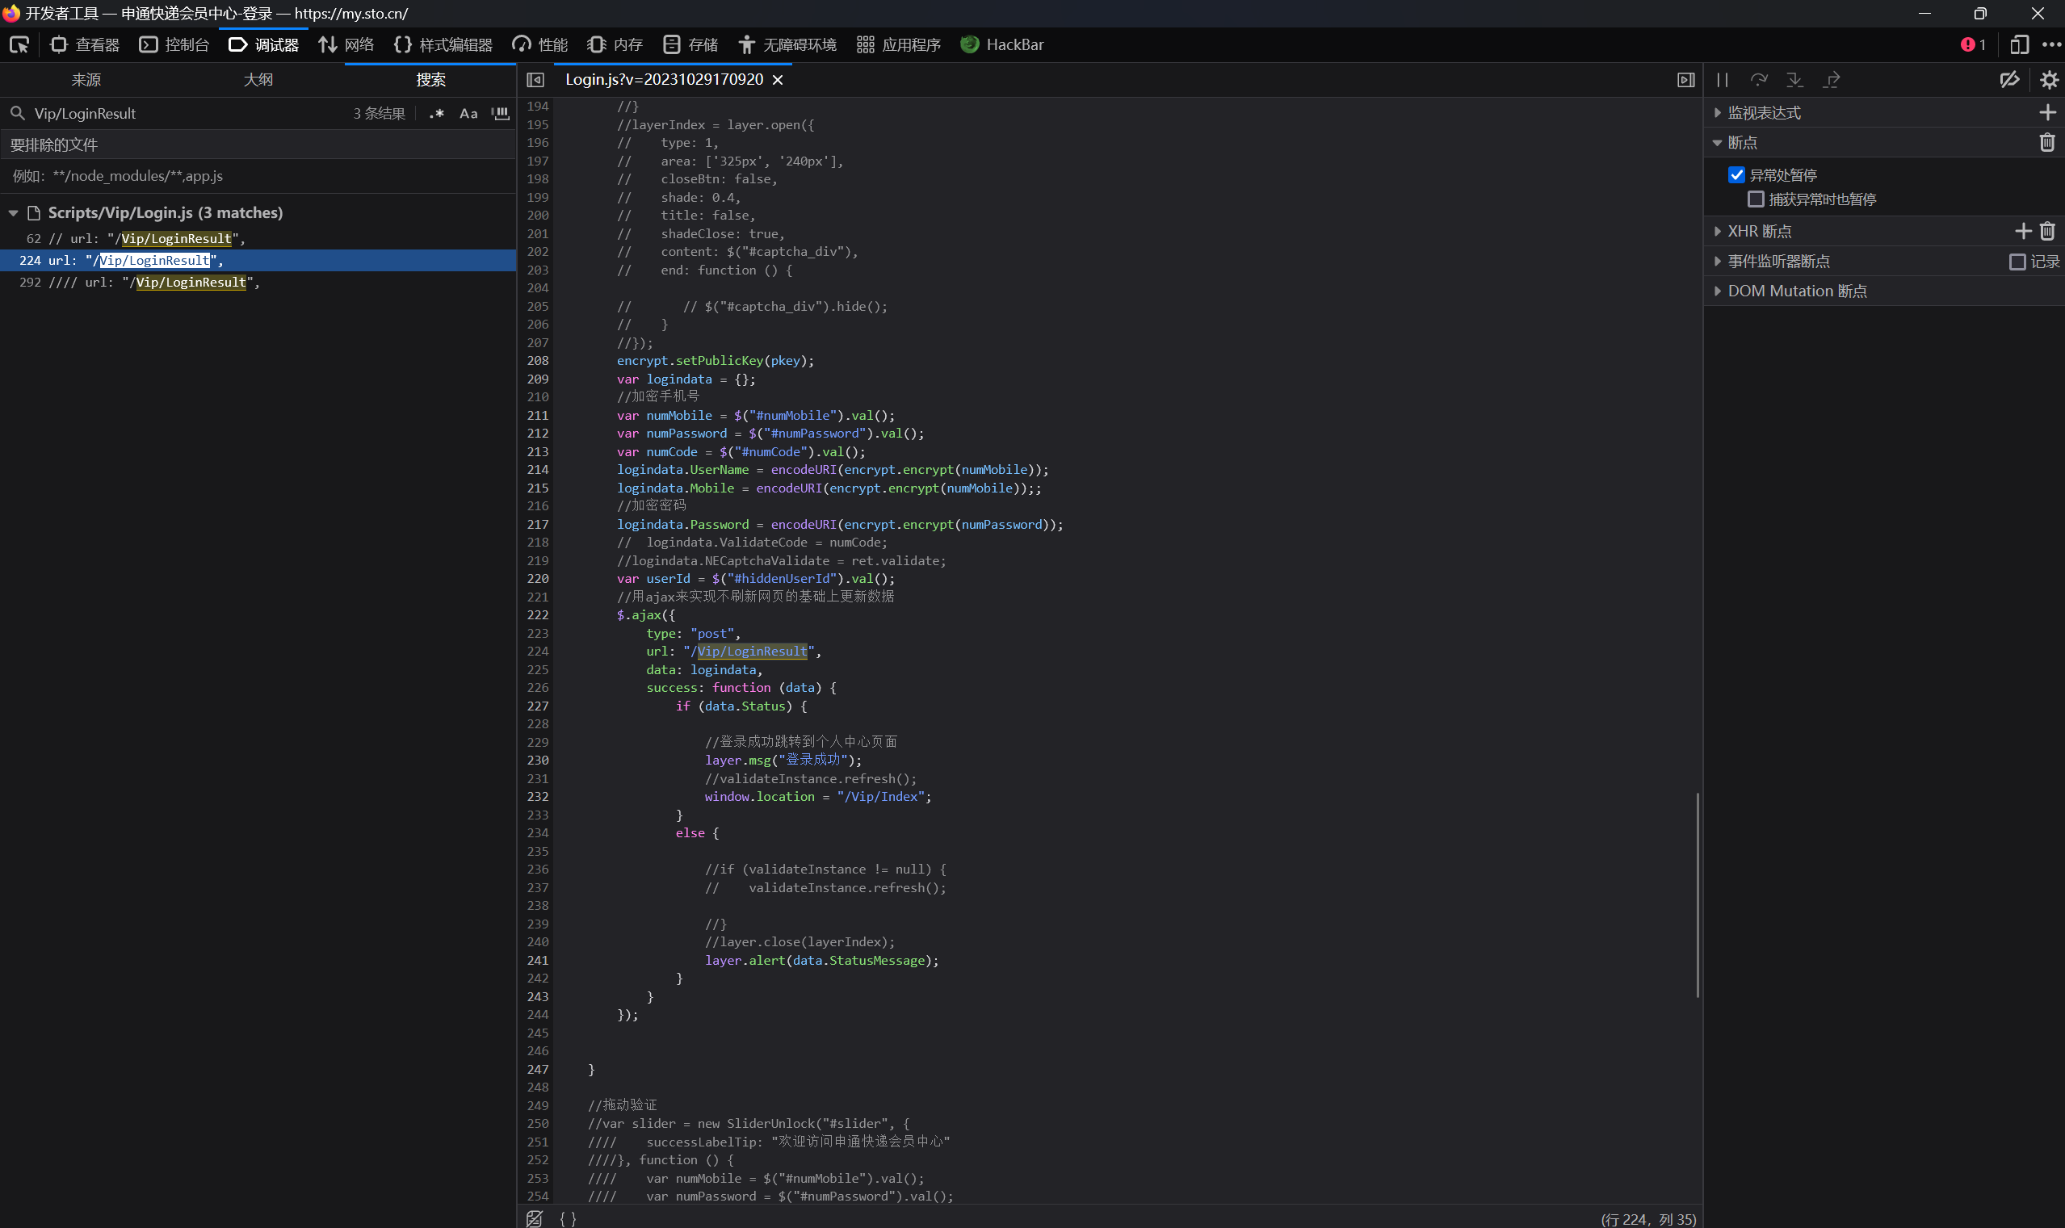Switch to the 大纲 outline panel
This screenshot has width=2065, height=1228.
coord(258,79)
